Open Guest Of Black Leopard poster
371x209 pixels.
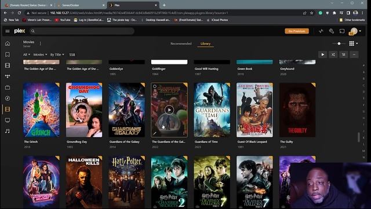coord(254,110)
